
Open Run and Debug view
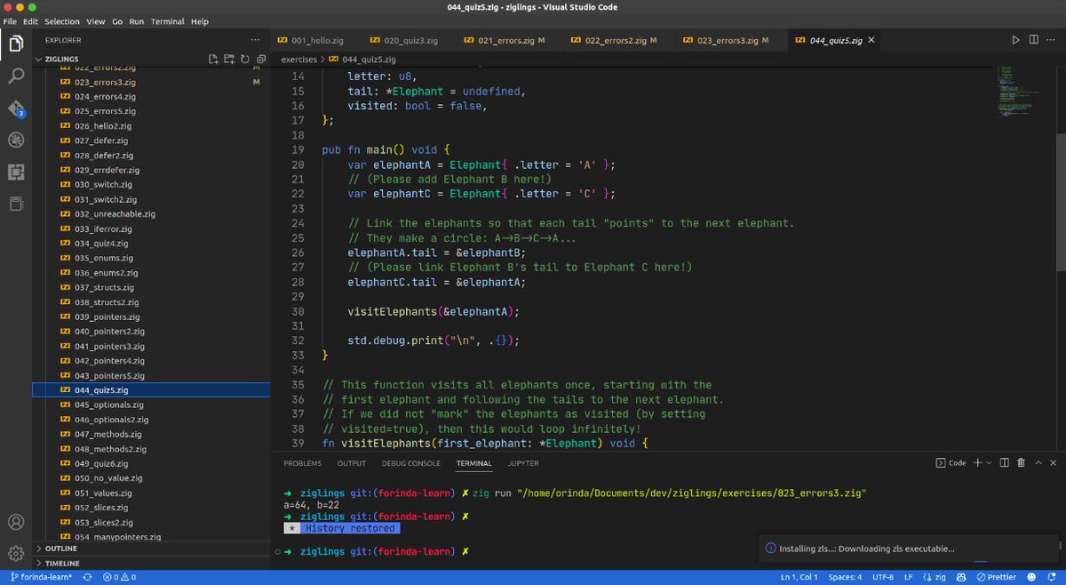click(x=15, y=140)
